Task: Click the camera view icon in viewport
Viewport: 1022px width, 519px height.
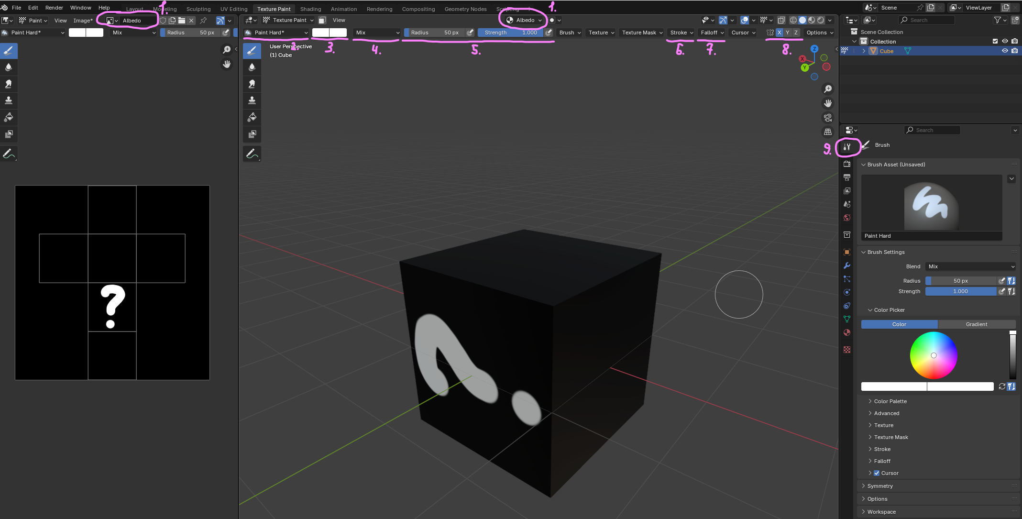Action: tap(828, 118)
